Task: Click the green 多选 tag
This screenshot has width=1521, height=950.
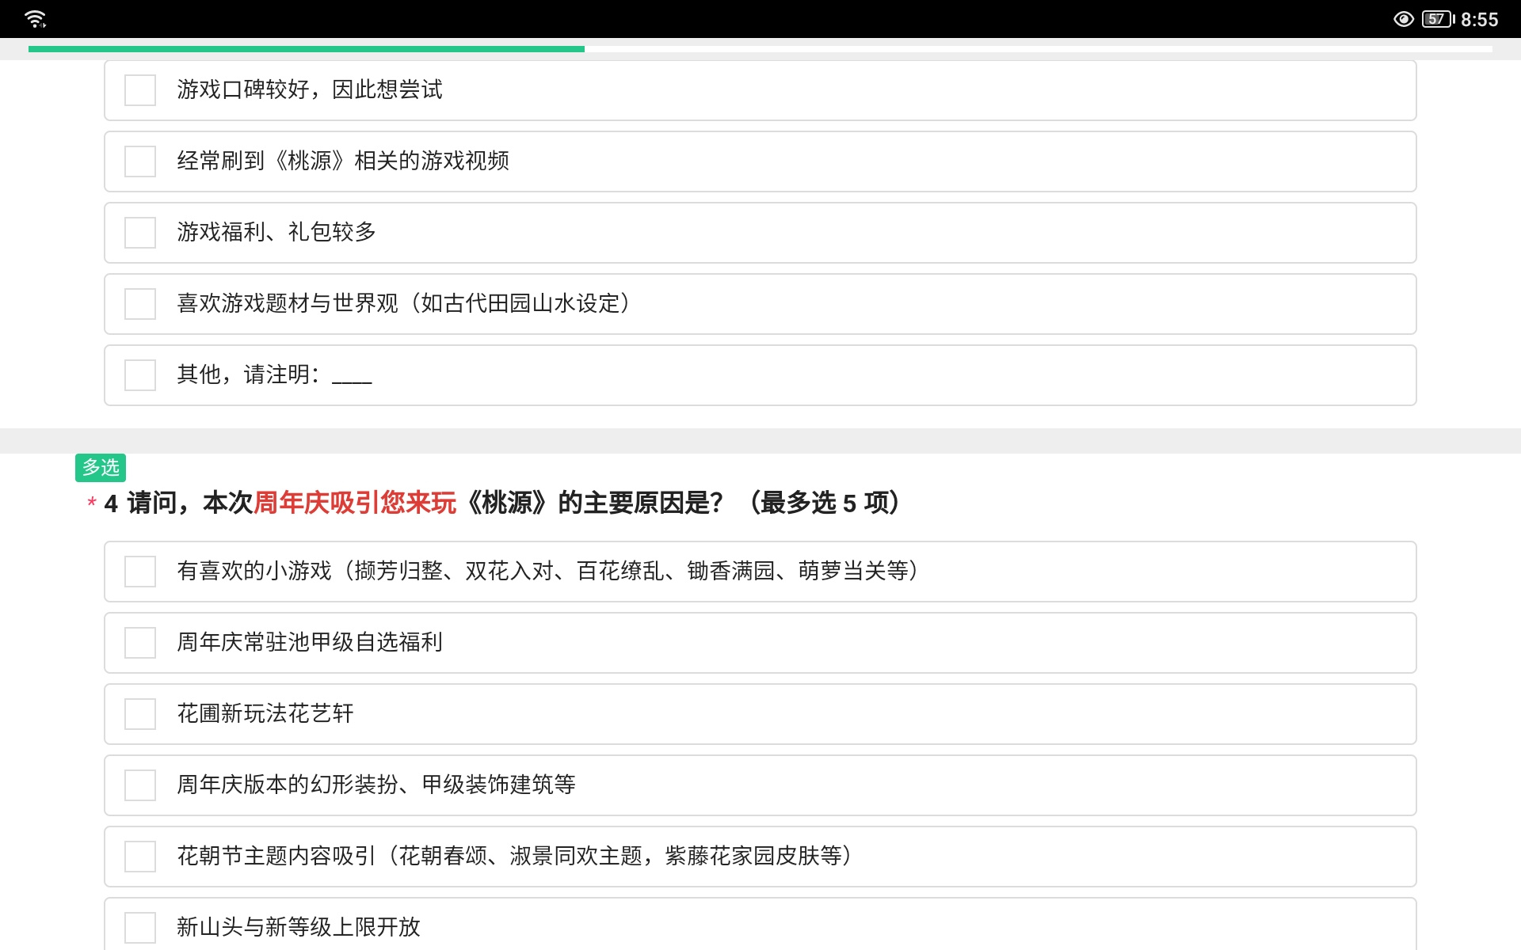Action: click(x=101, y=468)
